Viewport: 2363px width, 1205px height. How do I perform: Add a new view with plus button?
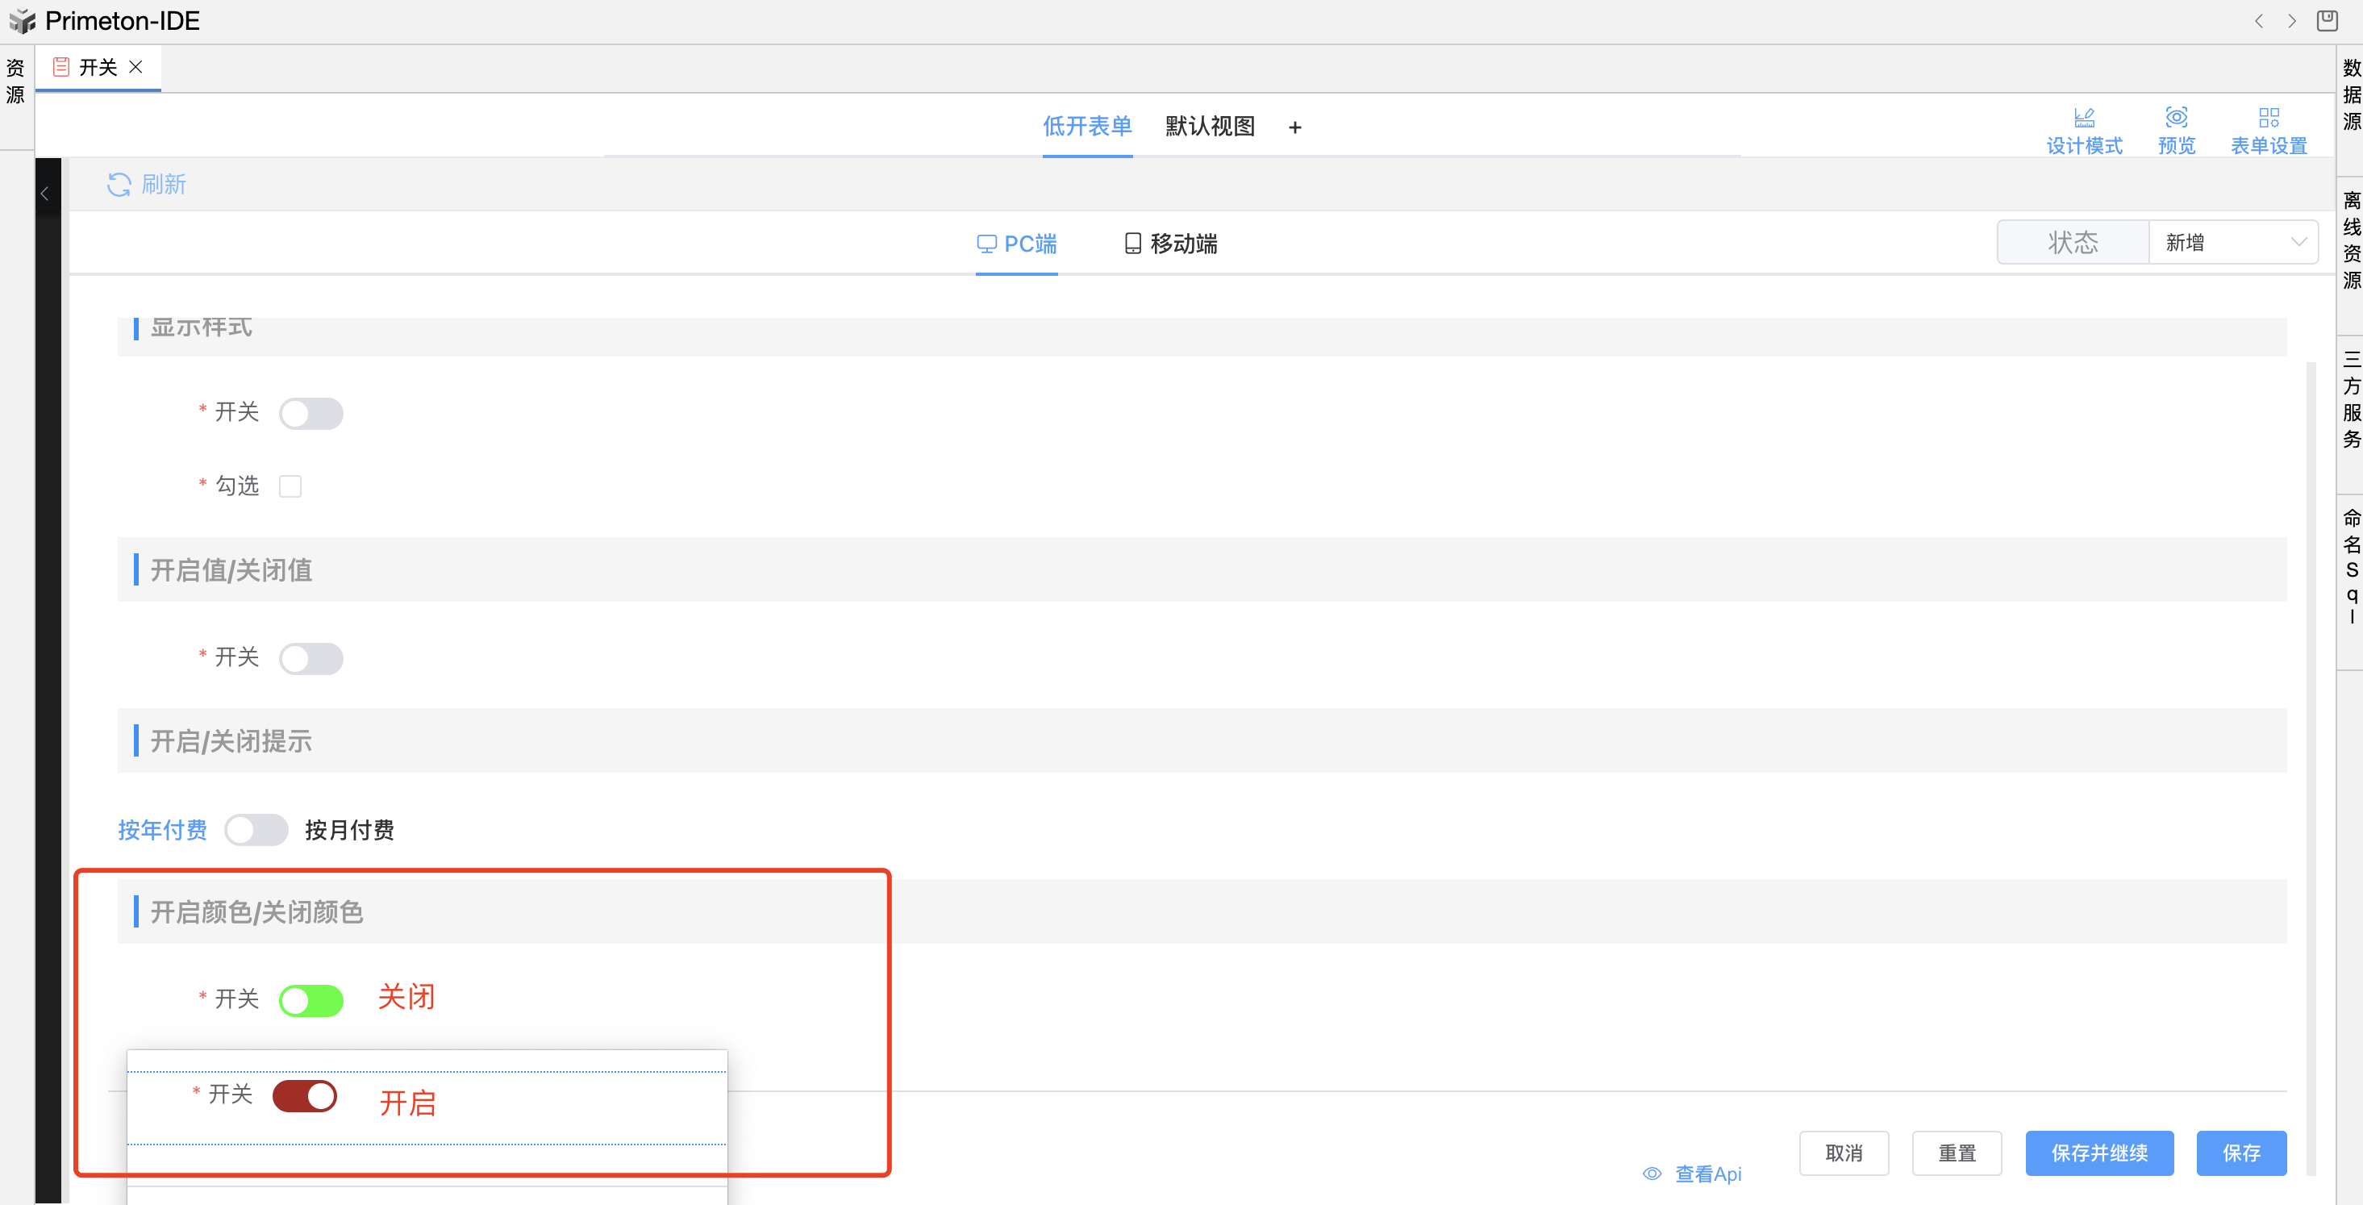click(1294, 127)
